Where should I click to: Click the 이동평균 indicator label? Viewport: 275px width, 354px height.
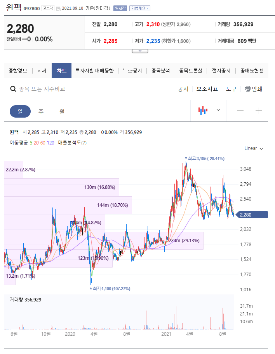point(19,143)
